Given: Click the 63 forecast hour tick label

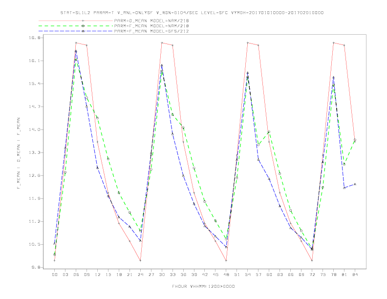Looking at the screenshot, I should click(280, 275).
